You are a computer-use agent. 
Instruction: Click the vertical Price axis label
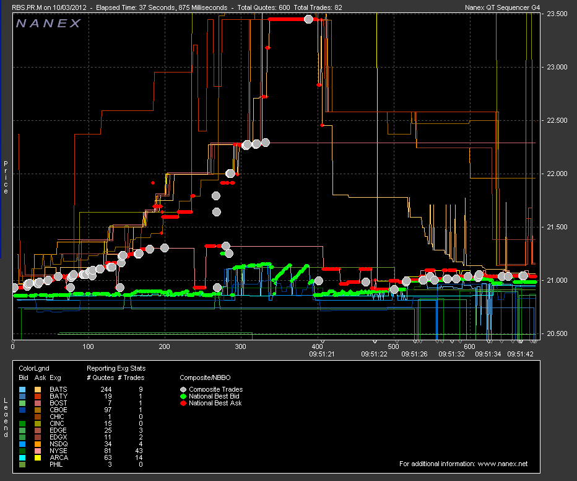click(6, 177)
